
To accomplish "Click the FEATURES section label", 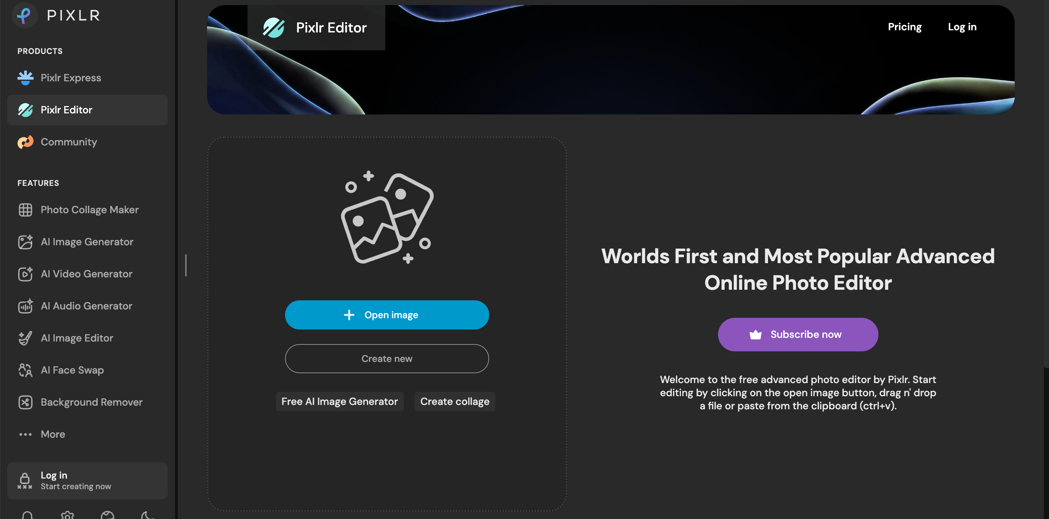I will pos(38,183).
